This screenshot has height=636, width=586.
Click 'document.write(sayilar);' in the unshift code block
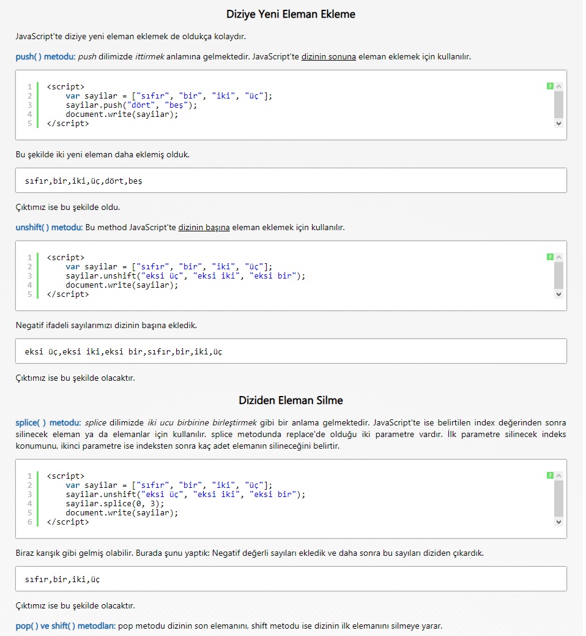(x=122, y=285)
